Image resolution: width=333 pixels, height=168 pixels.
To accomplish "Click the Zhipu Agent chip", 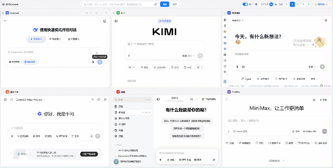I will point(246,79).
